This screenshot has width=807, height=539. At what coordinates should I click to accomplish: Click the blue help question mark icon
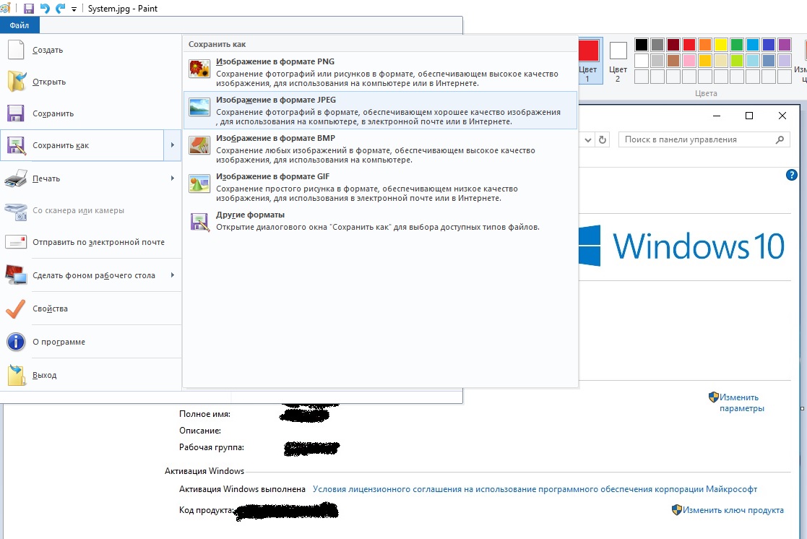tap(792, 175)
